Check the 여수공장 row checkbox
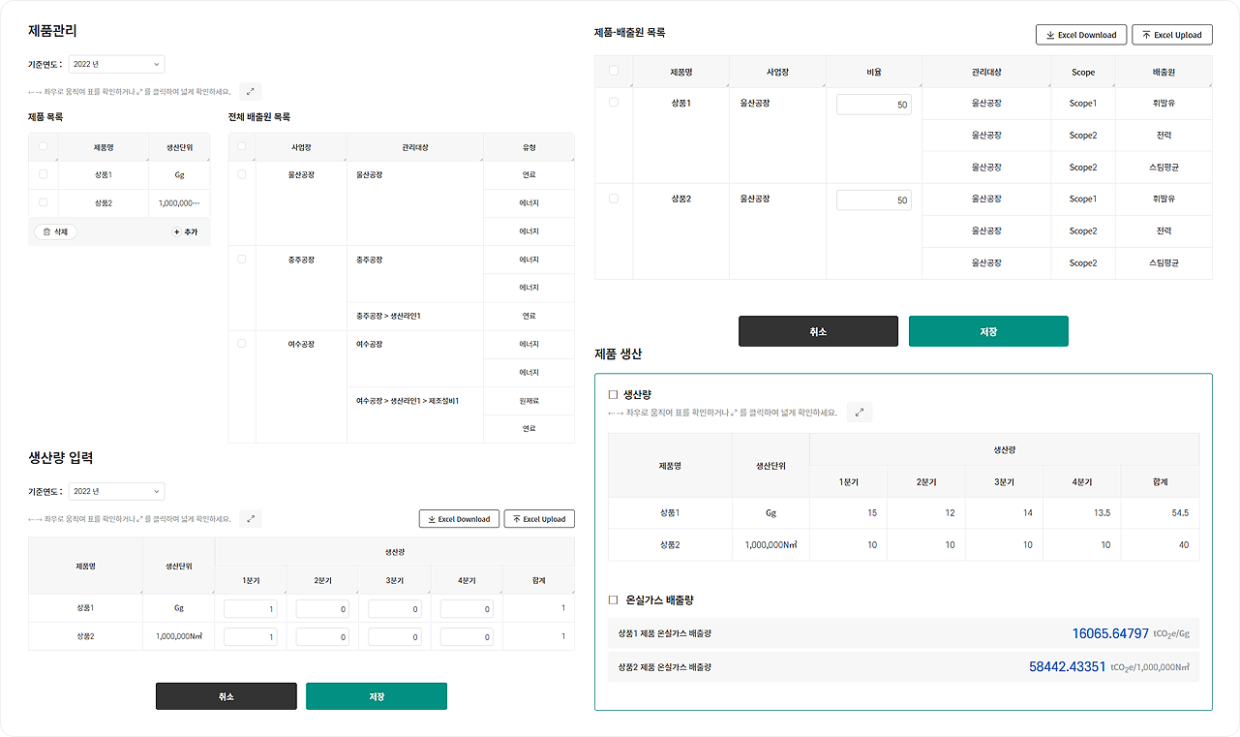The width and height of the screenshot is (1240, 737). 242,344
